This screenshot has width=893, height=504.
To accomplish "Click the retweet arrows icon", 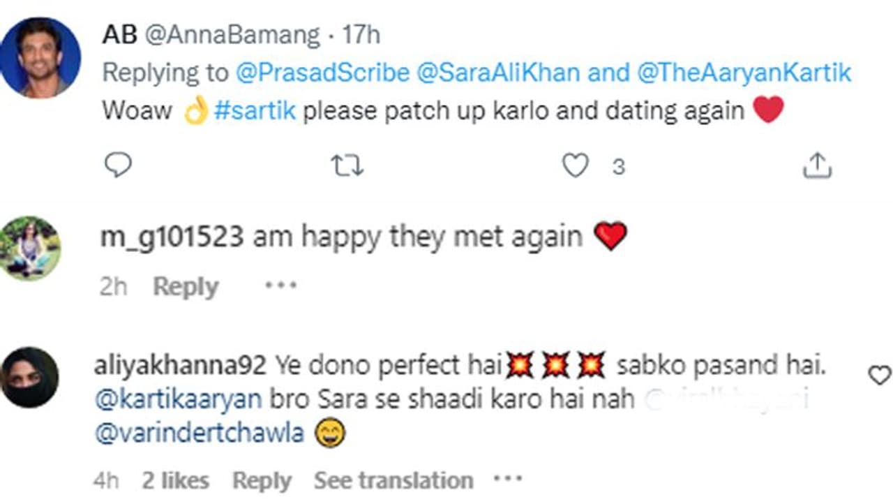I will tap(347, 165).
